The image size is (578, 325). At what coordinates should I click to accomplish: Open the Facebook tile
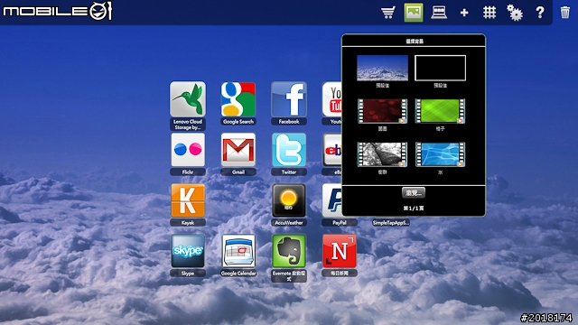(289, 99)
